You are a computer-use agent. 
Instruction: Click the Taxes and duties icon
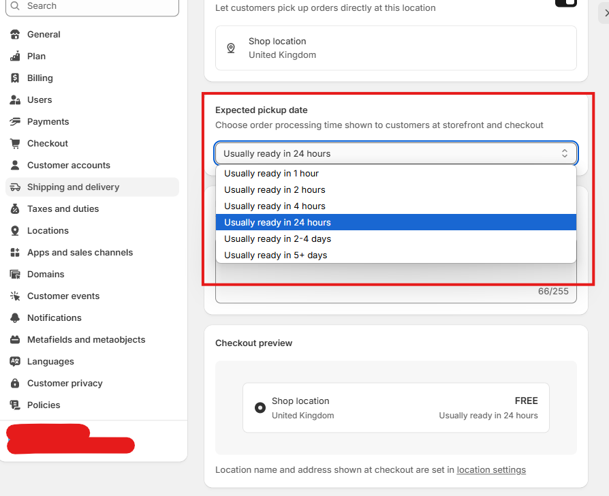click(x=15, y=209)
